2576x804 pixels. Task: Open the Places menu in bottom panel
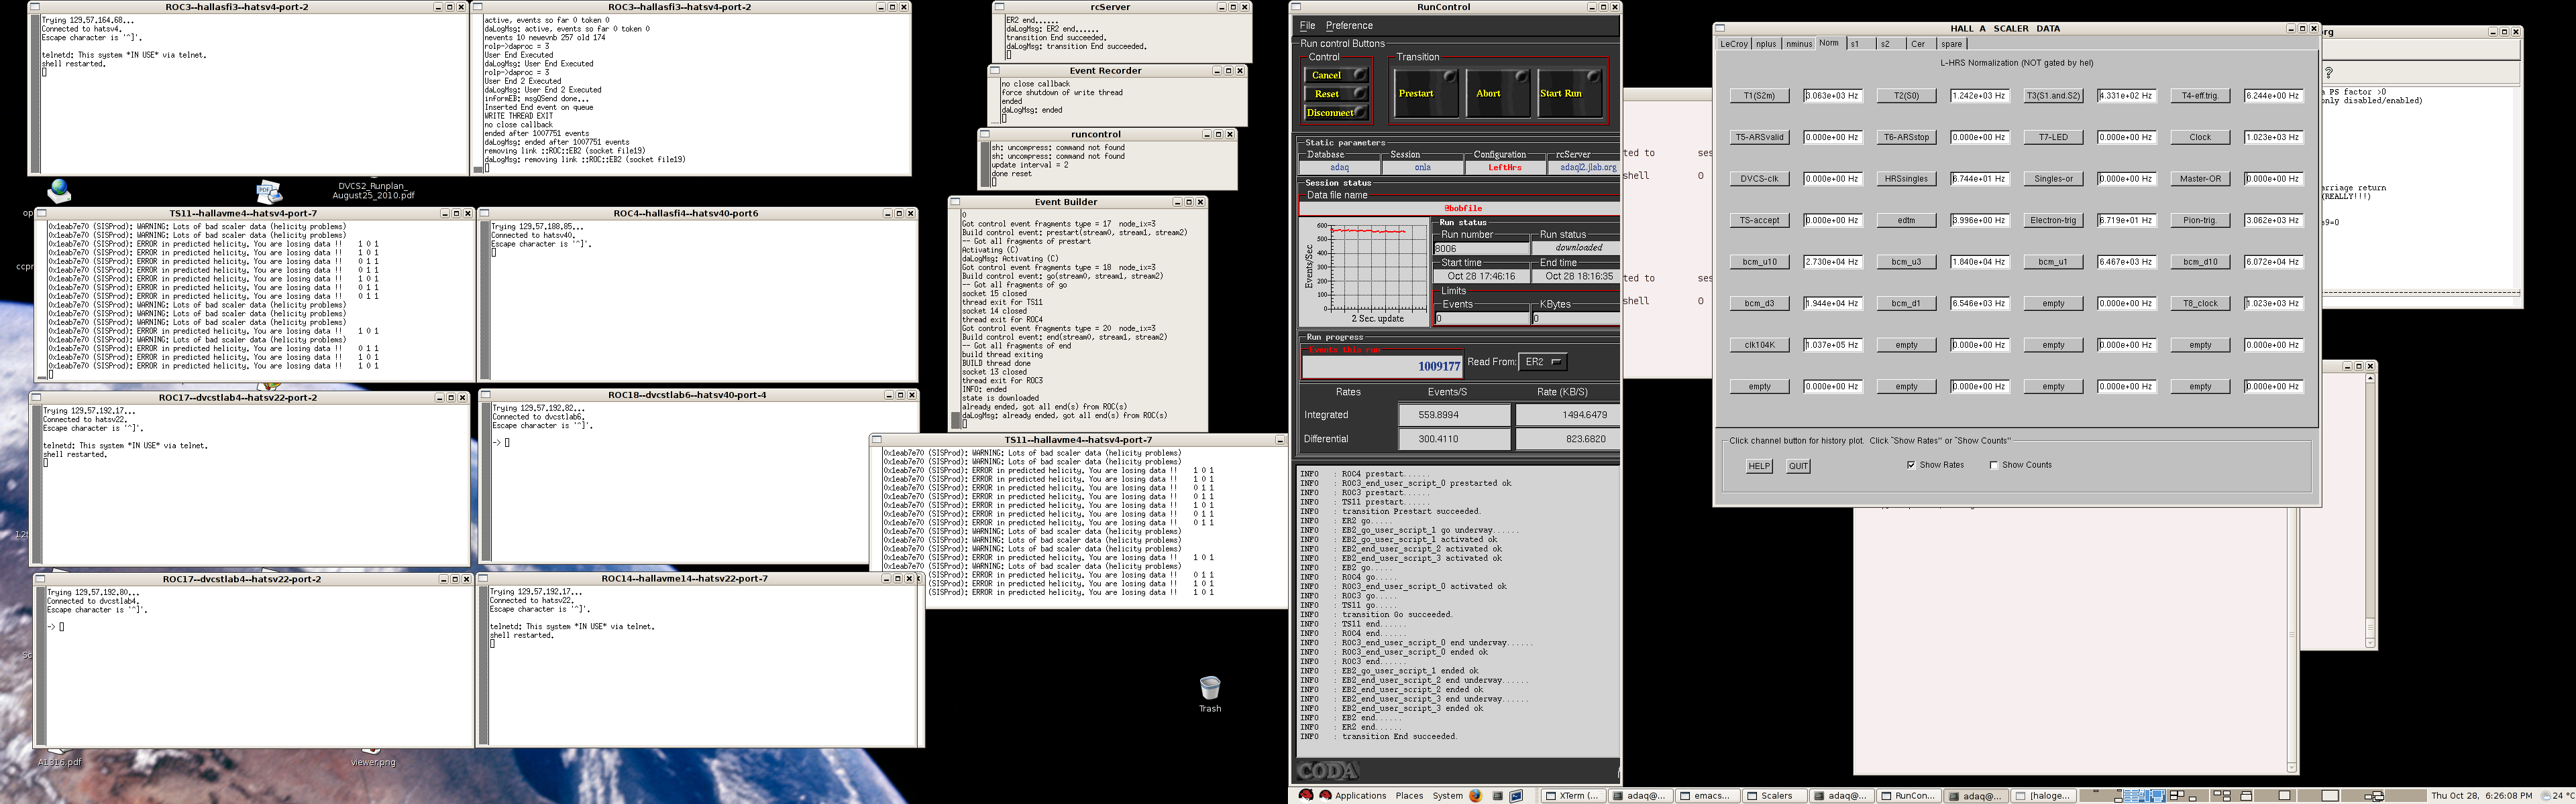[1409, 796]
